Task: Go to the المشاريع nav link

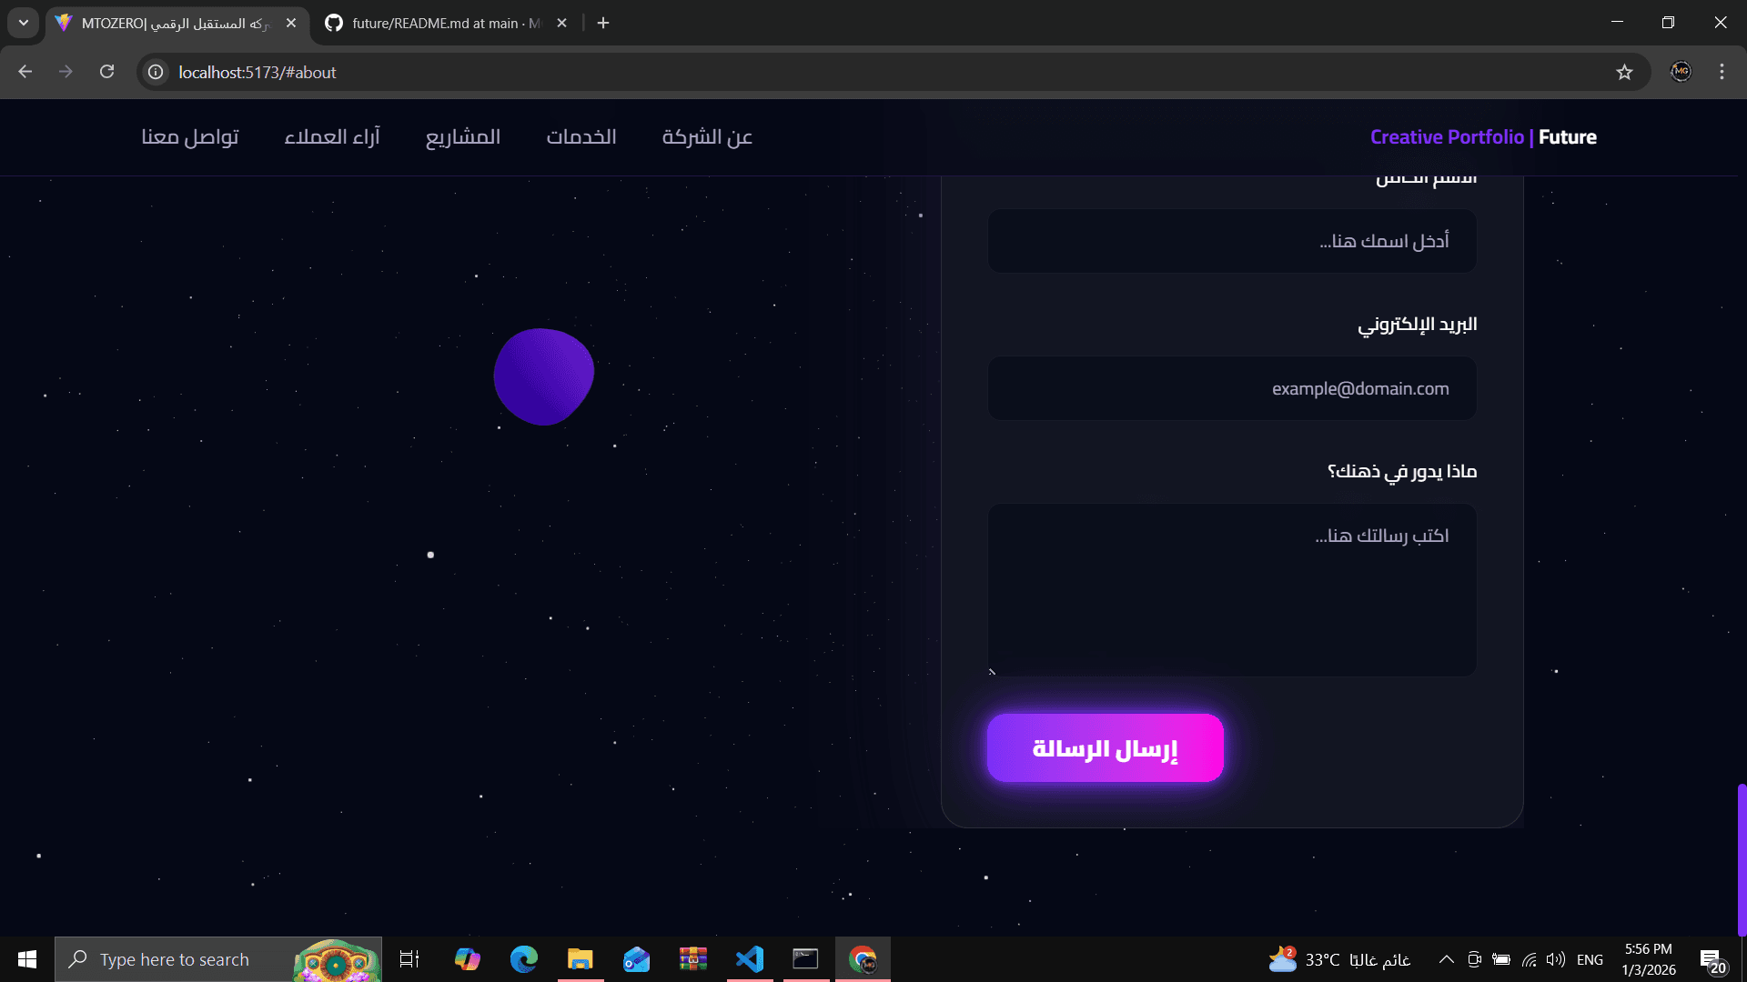Action: [x=463, y=136]
